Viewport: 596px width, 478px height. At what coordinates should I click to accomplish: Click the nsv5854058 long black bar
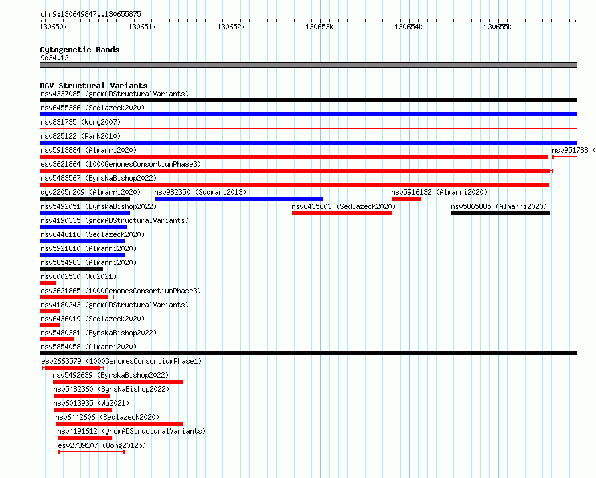coord(308,353)
